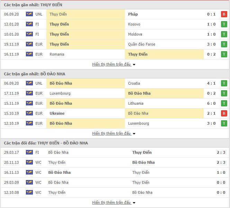
Task: Click the flag icon on the Thụy Điển–Kosovo row
Action: (x=29, y=24)
